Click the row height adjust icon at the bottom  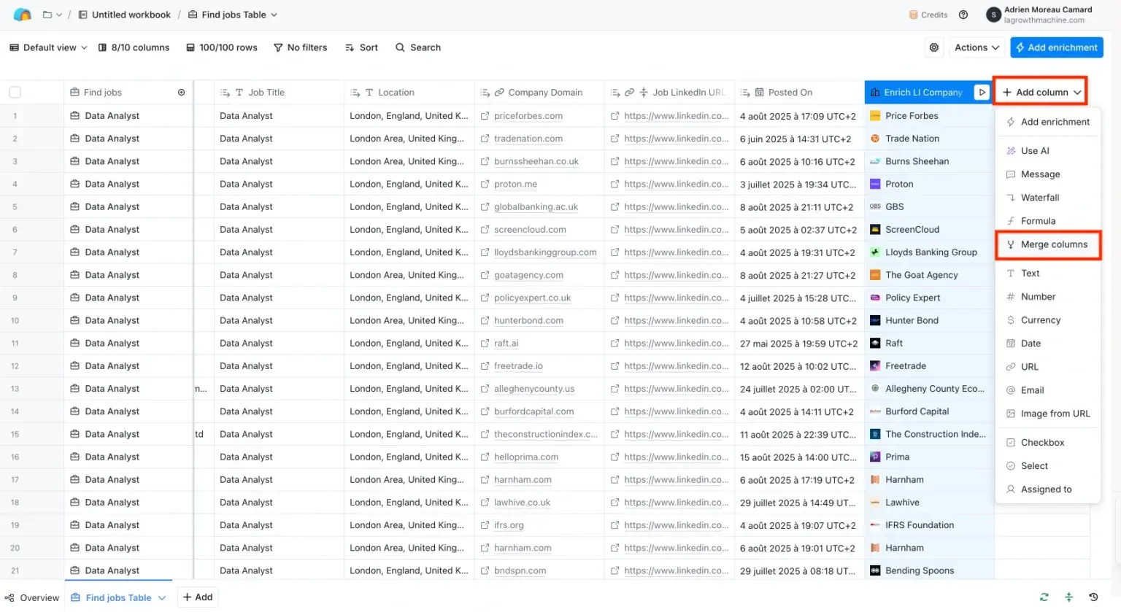pos(1069,597)
